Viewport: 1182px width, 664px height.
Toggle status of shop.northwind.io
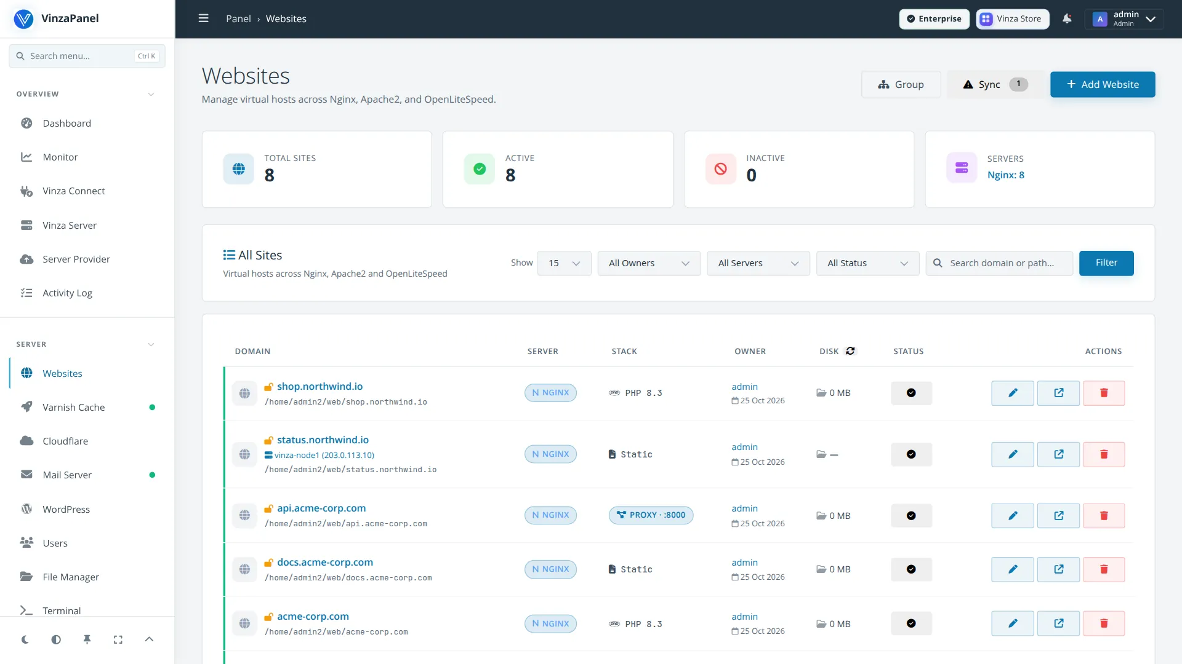pos(911,393)
